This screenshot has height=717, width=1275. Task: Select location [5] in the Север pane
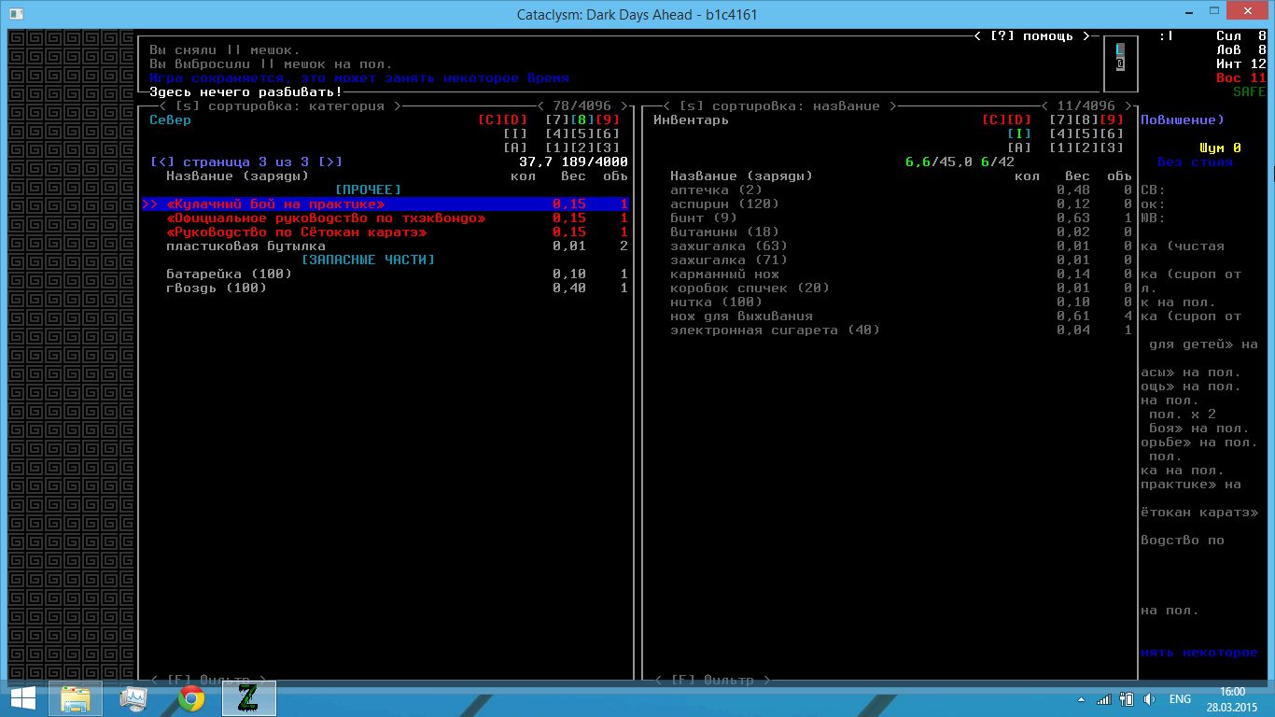[x=582, y=134]
